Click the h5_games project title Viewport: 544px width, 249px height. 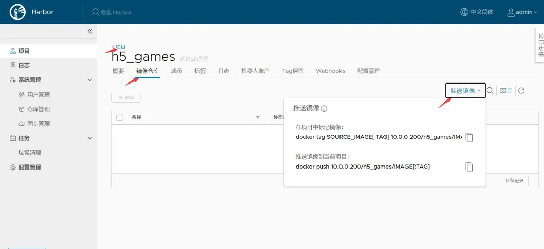point(143,57)
